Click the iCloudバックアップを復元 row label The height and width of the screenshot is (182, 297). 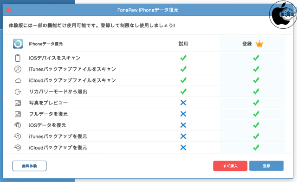point(58,148)
